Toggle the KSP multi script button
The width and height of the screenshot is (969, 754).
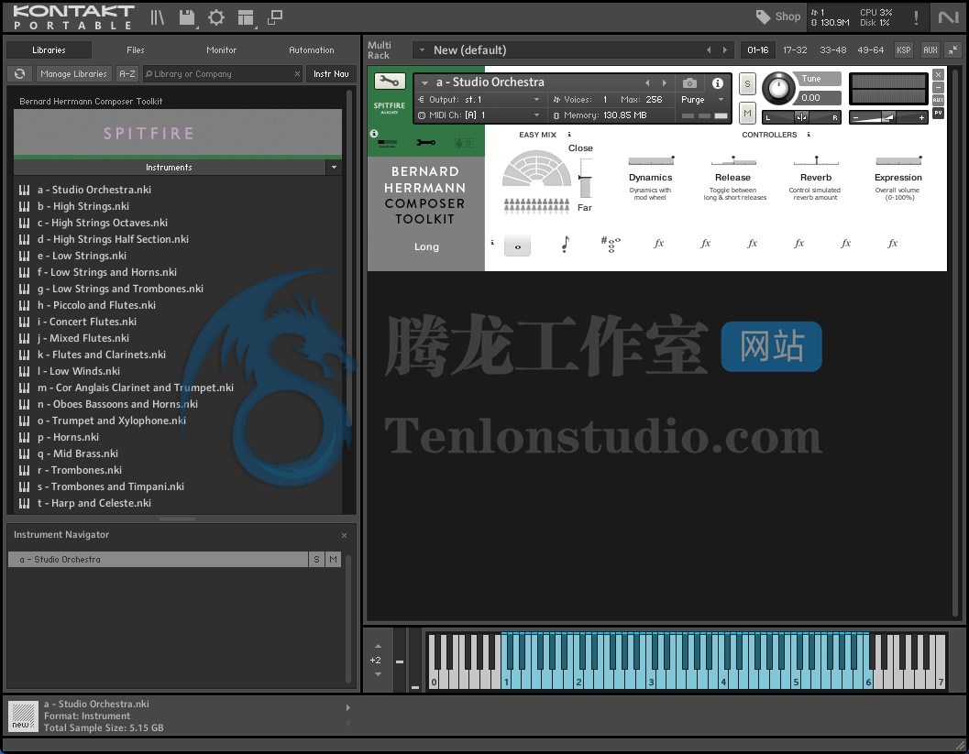pos(904,50)
